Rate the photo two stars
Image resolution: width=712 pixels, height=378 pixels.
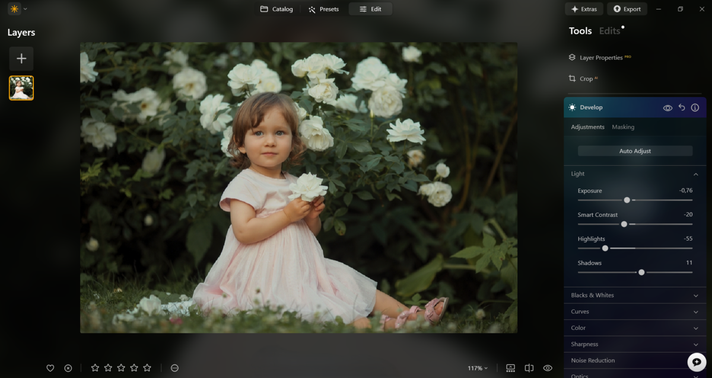tap(108, 368)
